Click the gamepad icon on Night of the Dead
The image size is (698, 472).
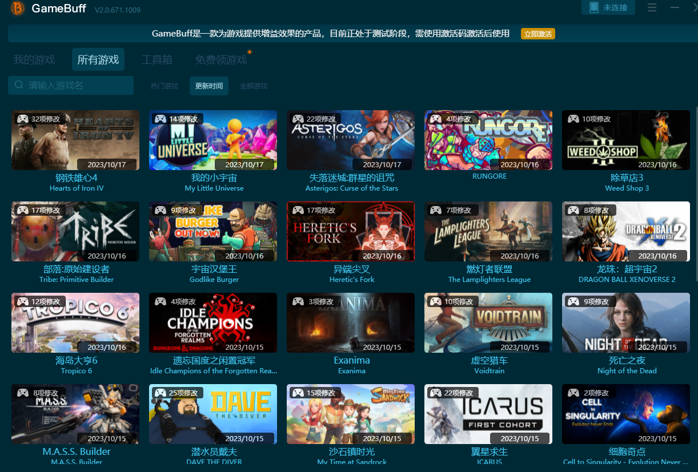(x=573, y=301)
